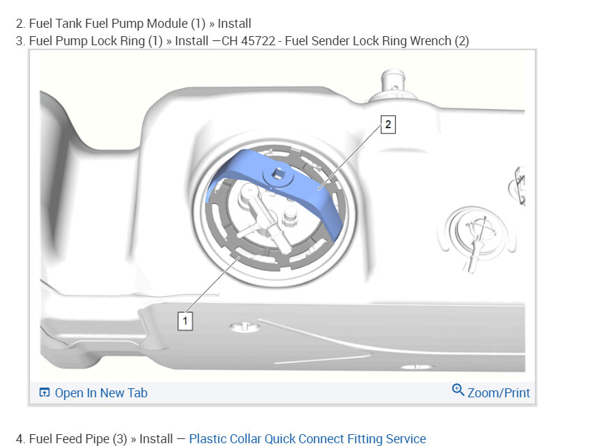Click callout box number 1 in diagram
Viewport: 599px width, 446px height.
[x=185, y=321]
